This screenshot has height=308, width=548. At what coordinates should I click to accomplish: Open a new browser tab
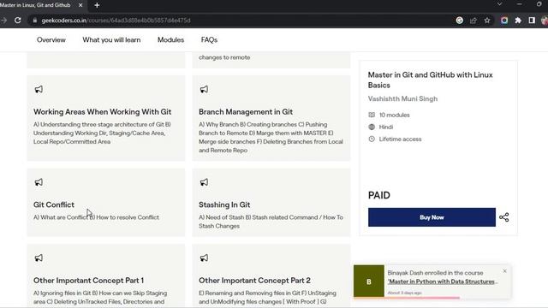click(97, 5)
